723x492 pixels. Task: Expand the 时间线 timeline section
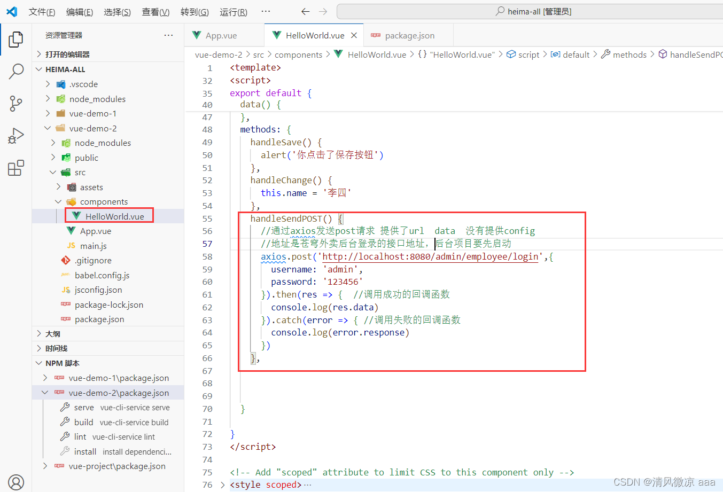pyautogui.click(x=108, y=348)
